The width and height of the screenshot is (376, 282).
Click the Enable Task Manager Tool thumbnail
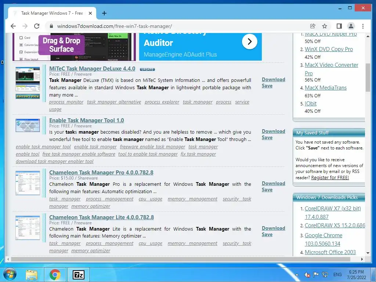(x=28, y=125)
